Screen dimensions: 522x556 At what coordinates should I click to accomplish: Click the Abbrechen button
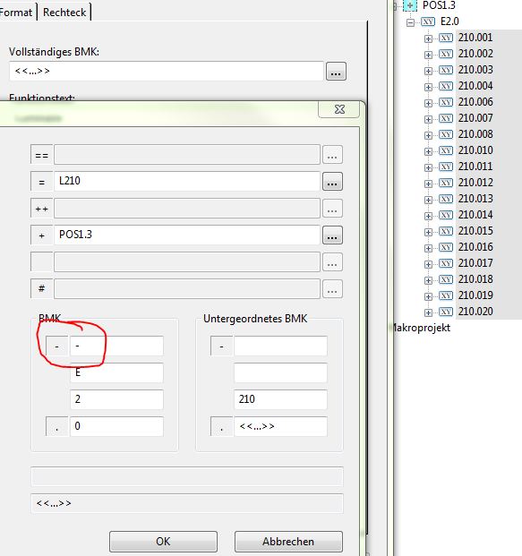(x=288, y=542)
